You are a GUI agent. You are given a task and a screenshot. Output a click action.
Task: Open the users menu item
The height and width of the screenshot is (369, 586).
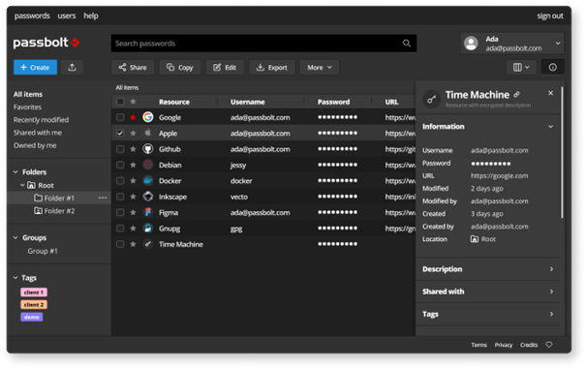pos(67,15)
